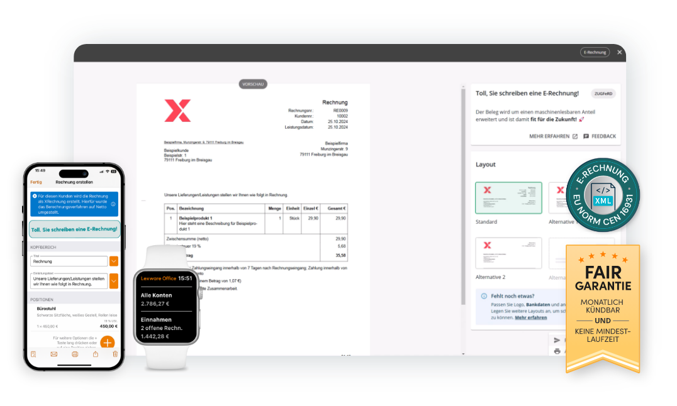Screen dimensions: 677x406
Task: Click MEHR ERFAHREN in E-Rechnung card
Action: (549, 136)
